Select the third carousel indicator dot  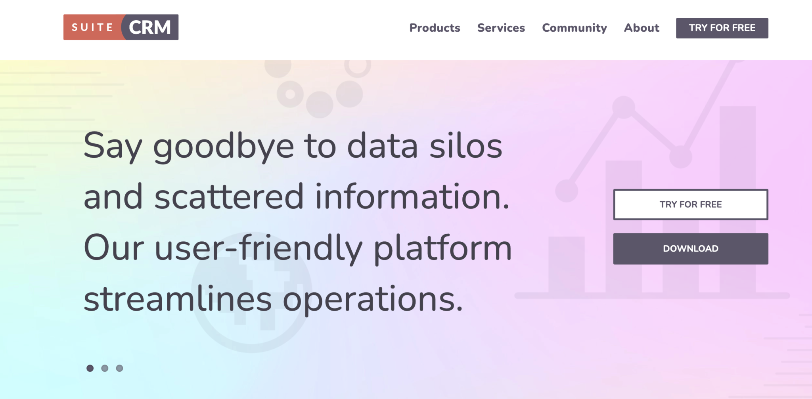click(119, 368)
